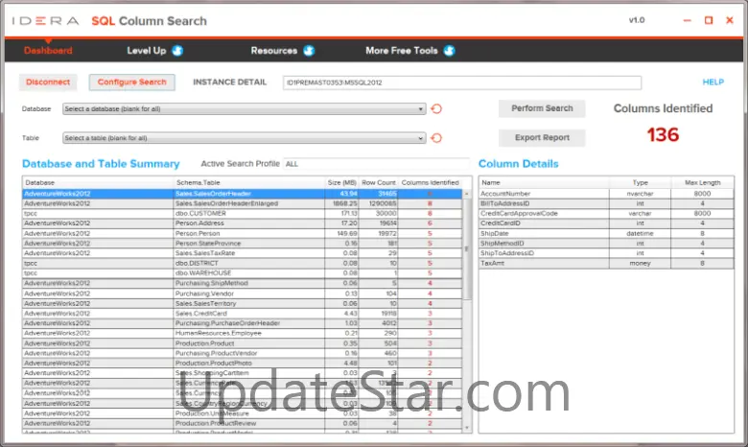Viewport: 748px width, 447px height.
Task: Select the Person.Address row
Action: 243,223
